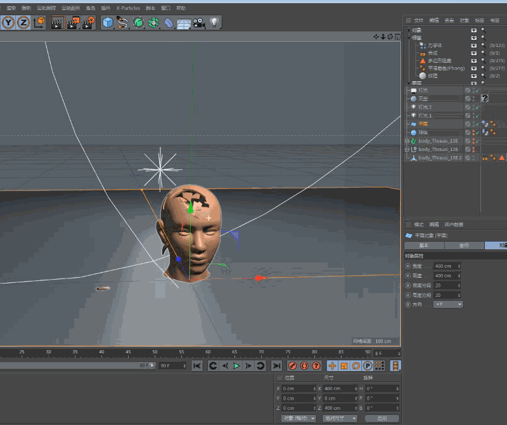Screen dimensions: 507x425
Task: Toggle position keyframe recording
Action: click(332, 366)
